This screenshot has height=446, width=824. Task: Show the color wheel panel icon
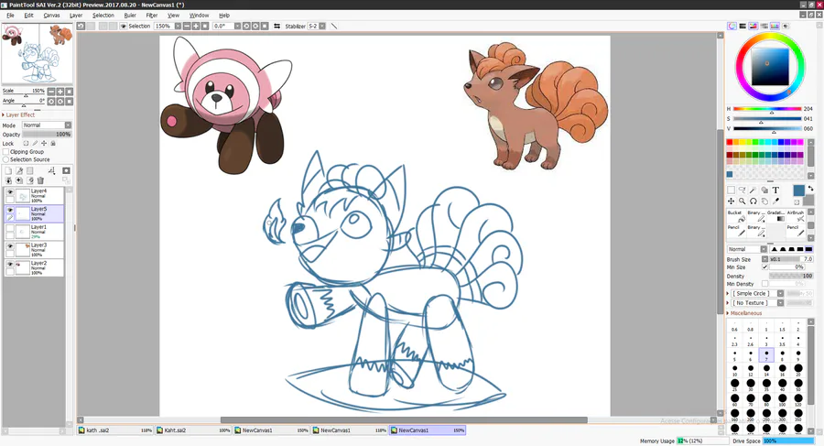732,26
